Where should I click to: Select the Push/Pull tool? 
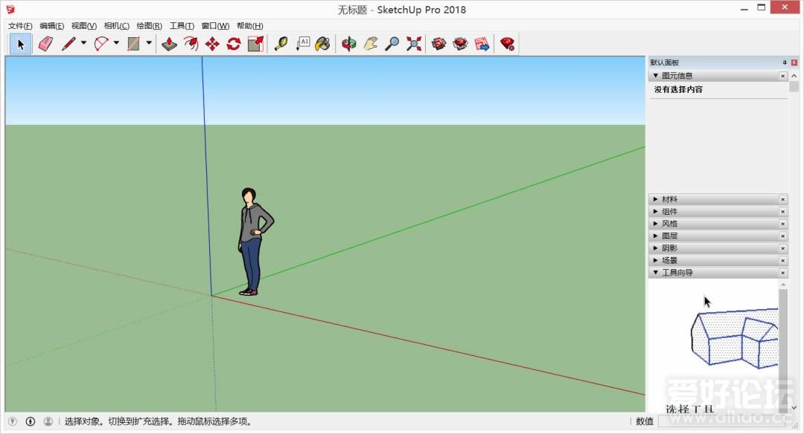click(x=169, y=44)
